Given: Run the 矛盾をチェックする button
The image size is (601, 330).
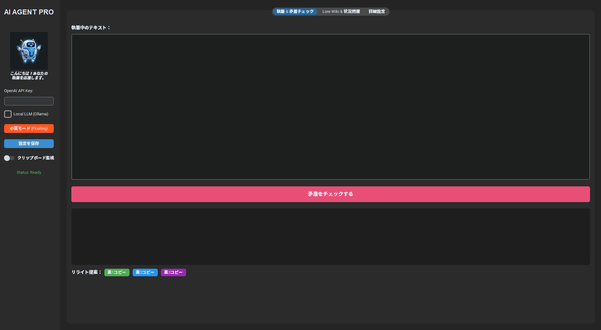Looking at the screenshot, I should [330, 194].
